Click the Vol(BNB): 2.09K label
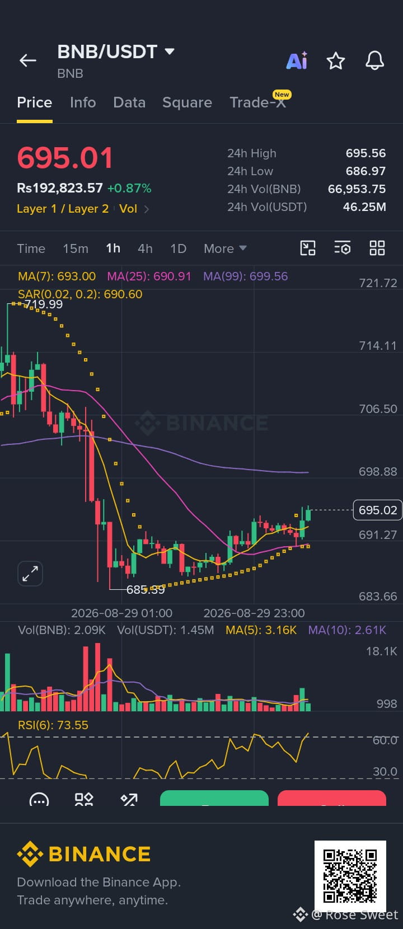The height and width of the screenshot is (929, 403). (62, 630)
